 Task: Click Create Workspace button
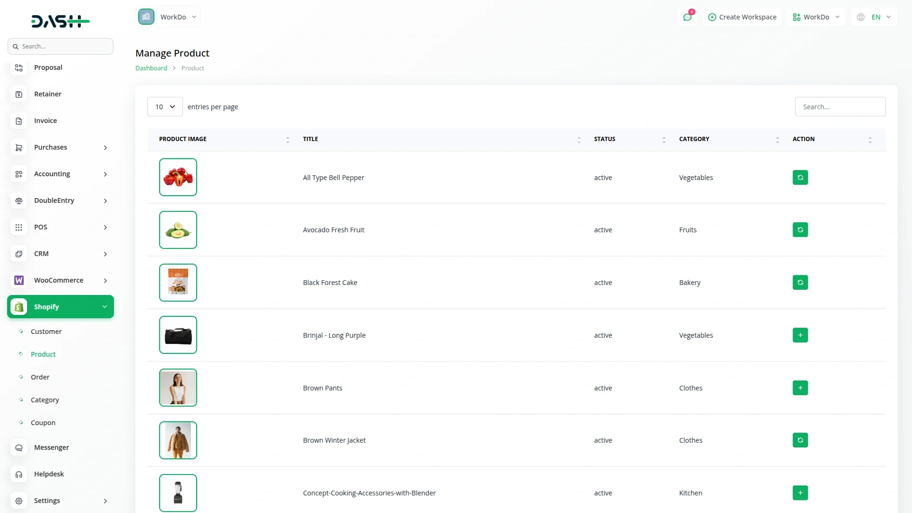point(742,17)
